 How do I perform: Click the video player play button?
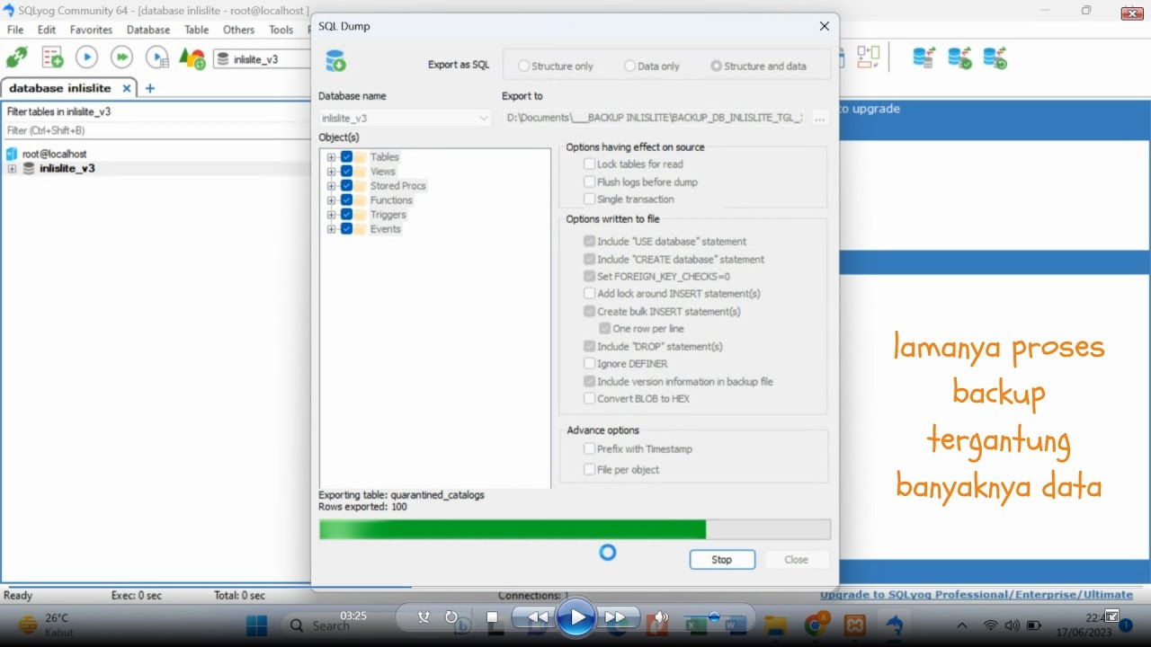tap(575, 617)
